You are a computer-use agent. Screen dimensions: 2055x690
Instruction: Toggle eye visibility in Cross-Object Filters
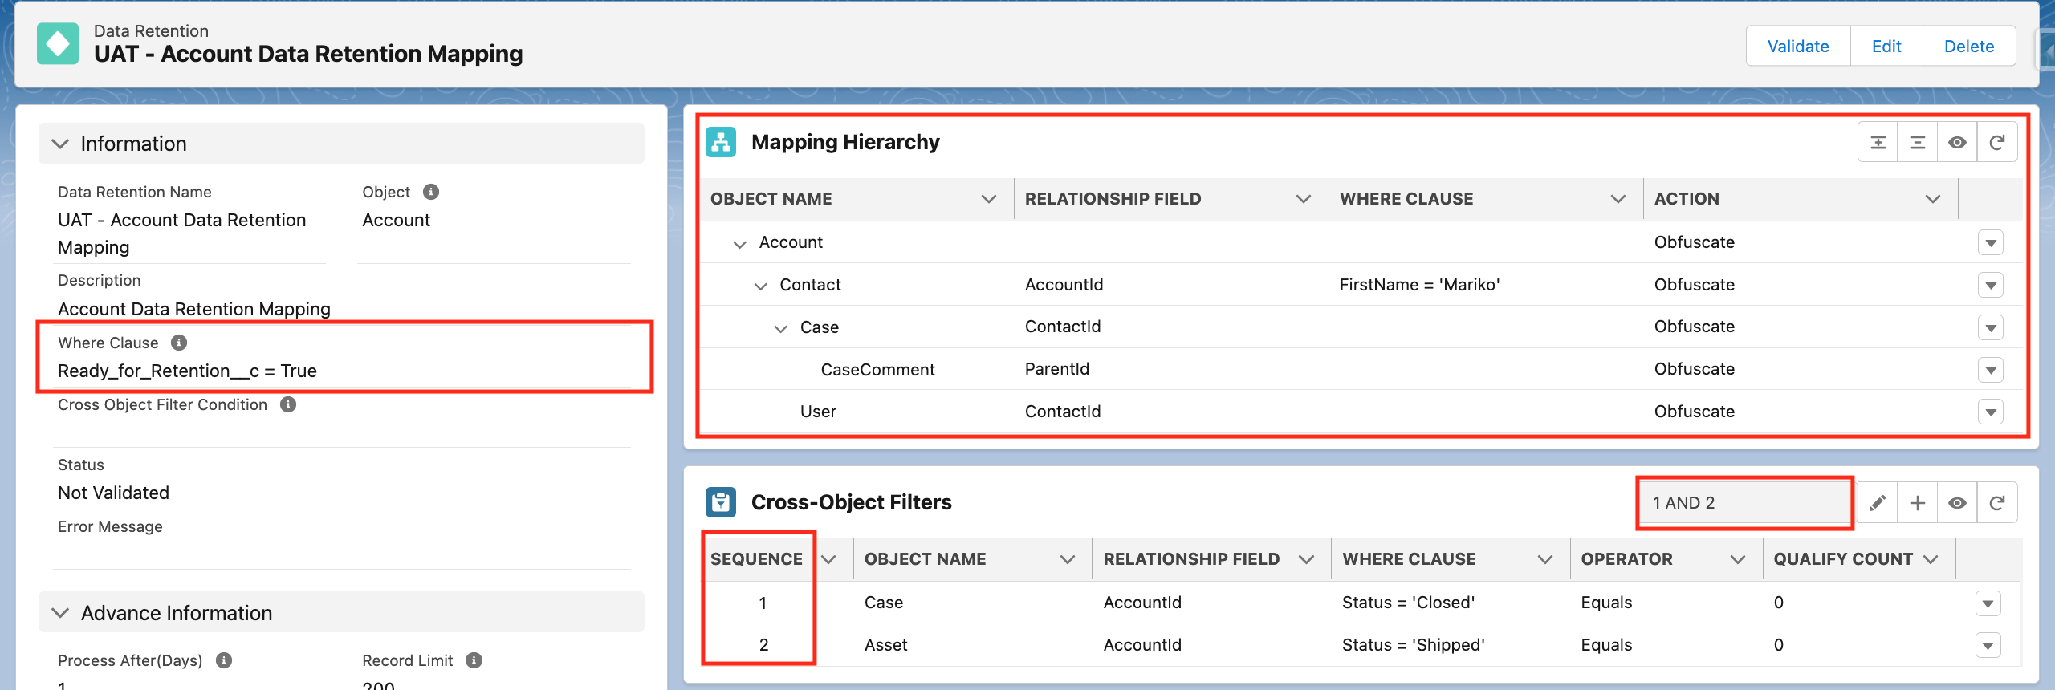click(1957, 503)
